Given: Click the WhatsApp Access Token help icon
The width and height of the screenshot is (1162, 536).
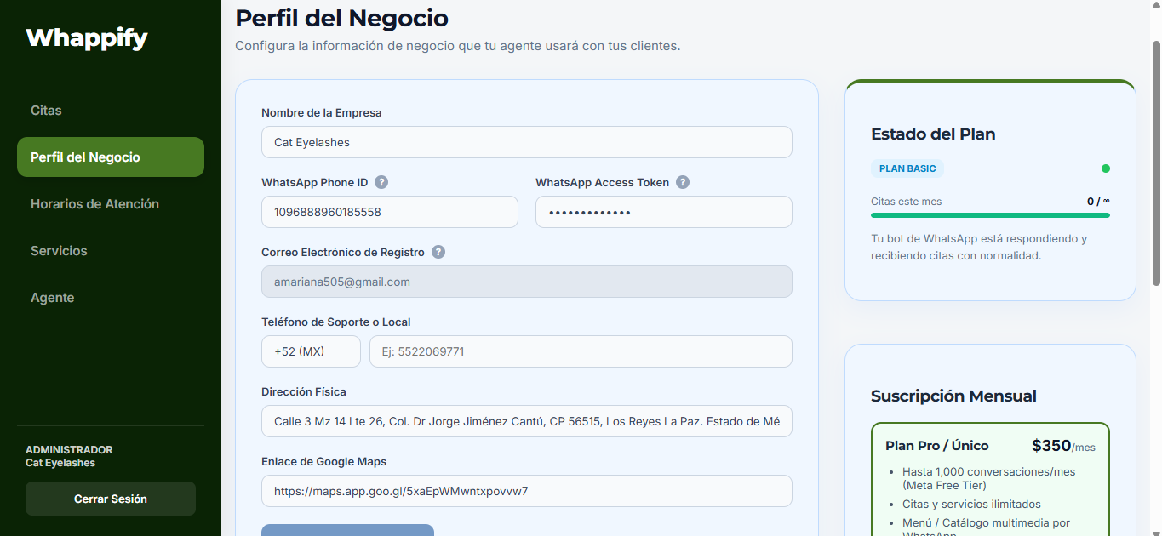Looking at the screenshot, I should (x=683, y=182).
